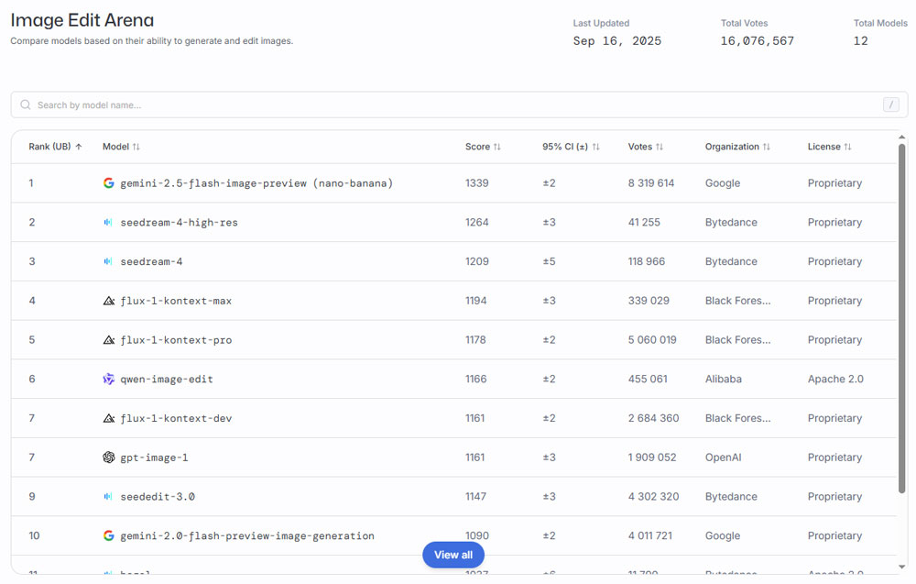Click the Total Models value 12
916x584 pixels.
tap(860, 41)
